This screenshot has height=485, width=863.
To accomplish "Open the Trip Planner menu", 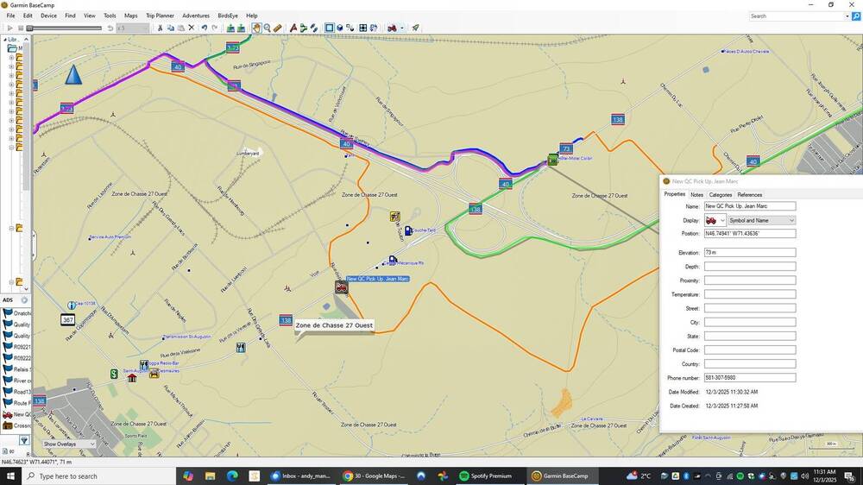I will [160, 16].
